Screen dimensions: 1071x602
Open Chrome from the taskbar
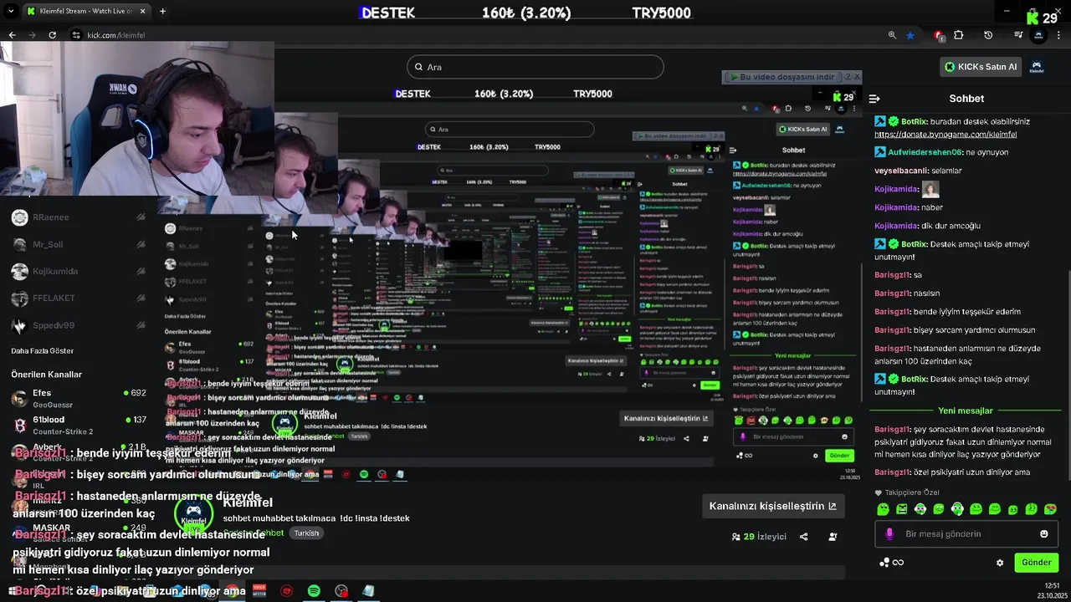[x=232, y=591]
